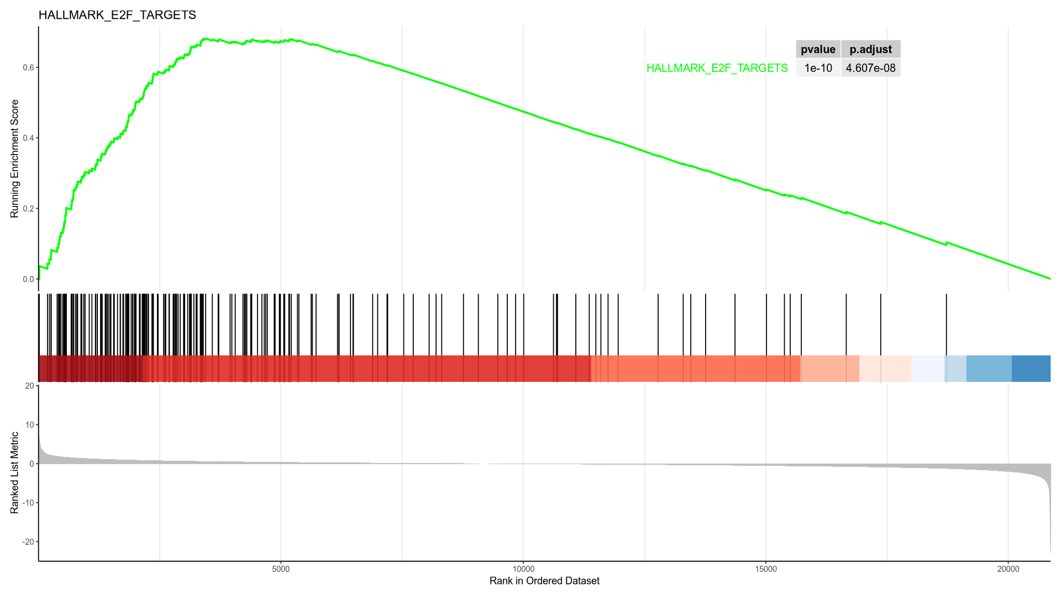Click the 4.607e-08 adjusted p-value cell
This screenshot has width=1061, height=596.
tap(870, 68)
